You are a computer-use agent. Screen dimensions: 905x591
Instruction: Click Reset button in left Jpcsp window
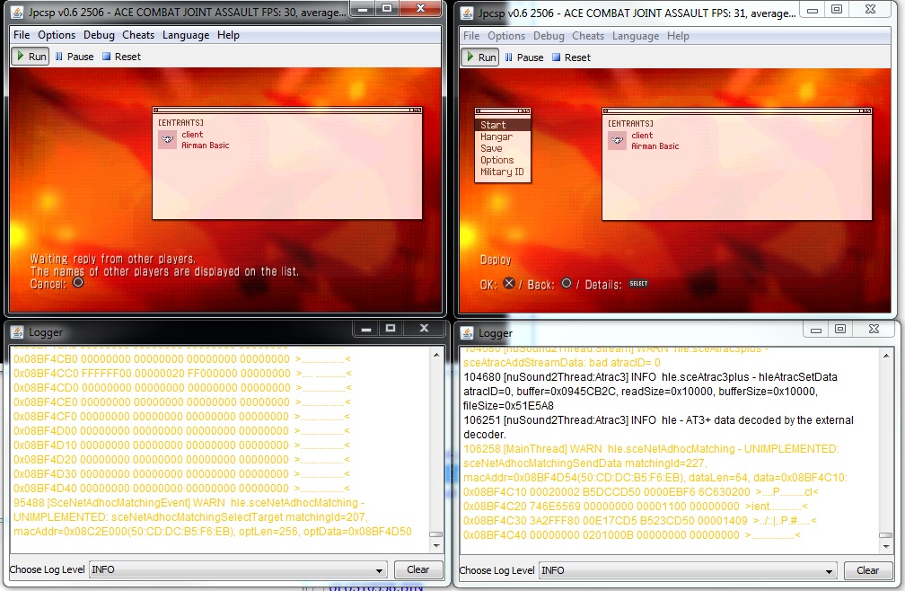click(x=121, y=57)
